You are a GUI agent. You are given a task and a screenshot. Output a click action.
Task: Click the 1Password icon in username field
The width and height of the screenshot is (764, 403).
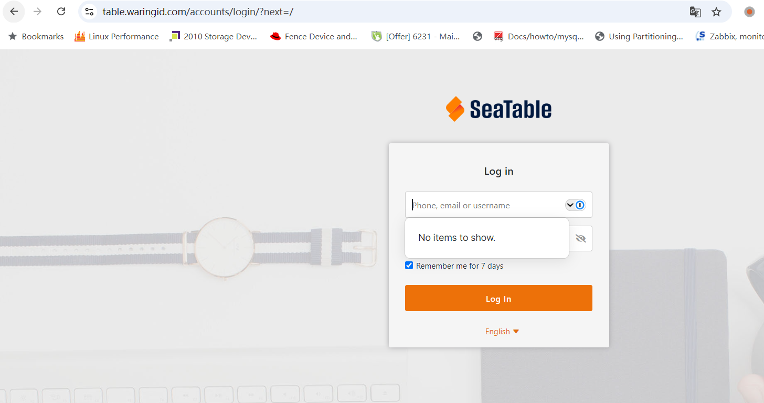coord(580,205)
